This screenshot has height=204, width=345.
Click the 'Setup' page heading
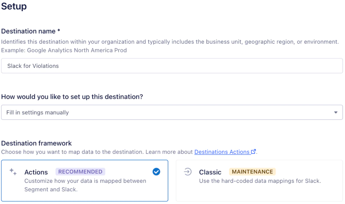(14, 6)
